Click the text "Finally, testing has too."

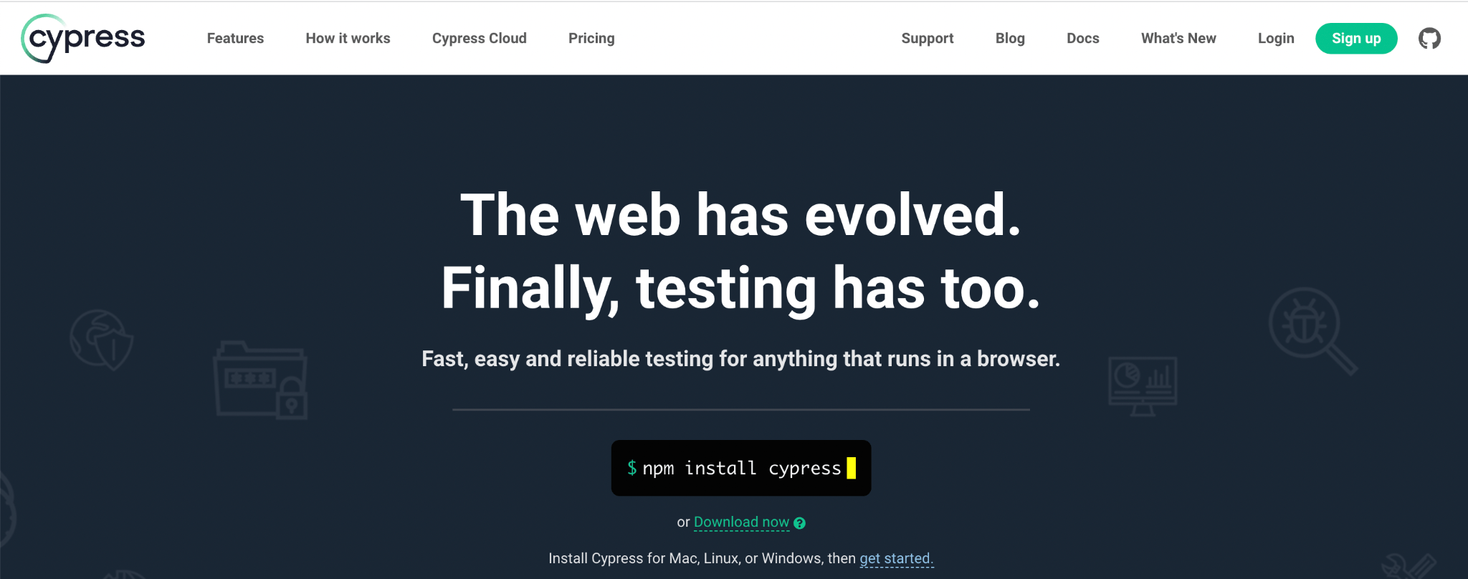click(740, 288)
